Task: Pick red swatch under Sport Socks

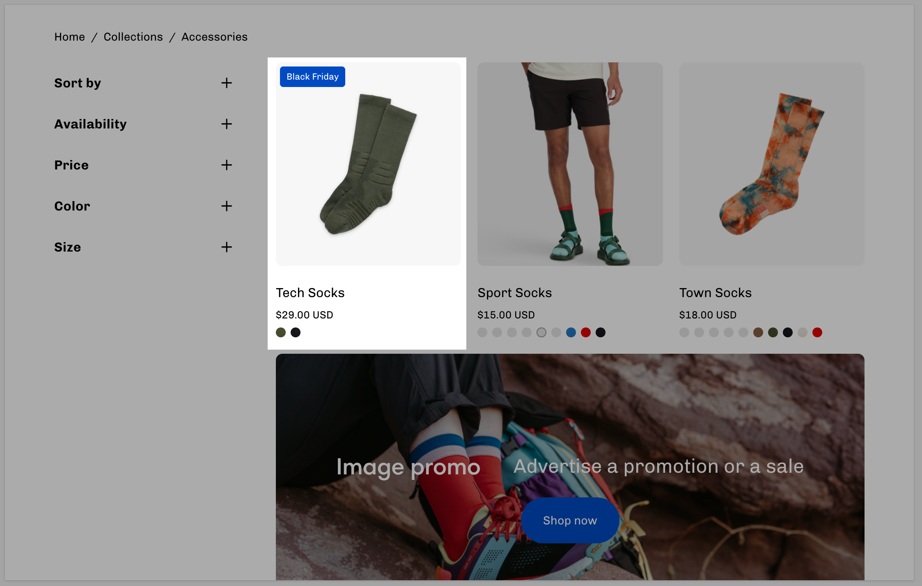Action: coord(586,332)
